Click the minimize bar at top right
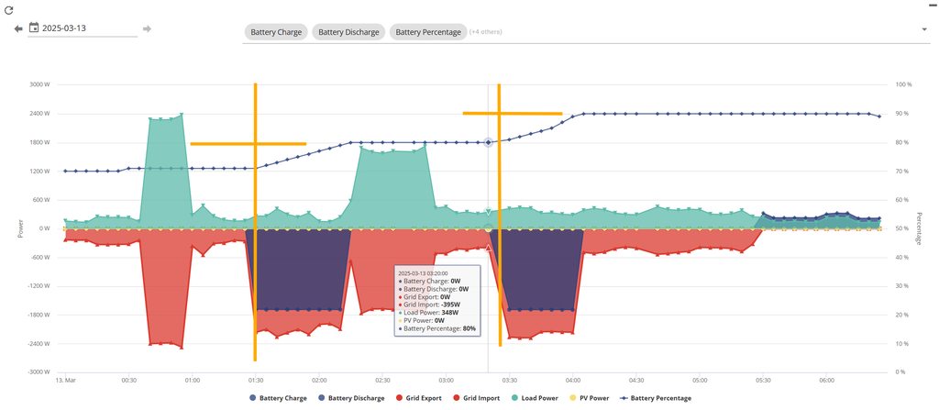 point(929,4)
